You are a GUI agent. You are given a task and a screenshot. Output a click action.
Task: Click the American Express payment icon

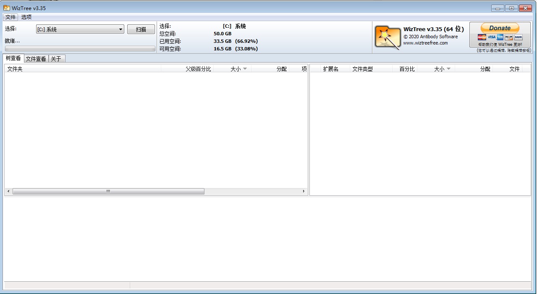[x=500, y=37]
